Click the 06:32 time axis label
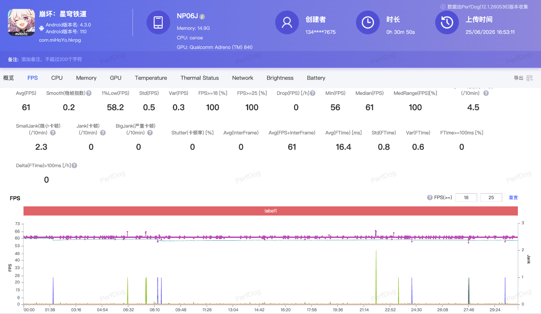This screenshot has height=314, width=541. click(128, 310)
